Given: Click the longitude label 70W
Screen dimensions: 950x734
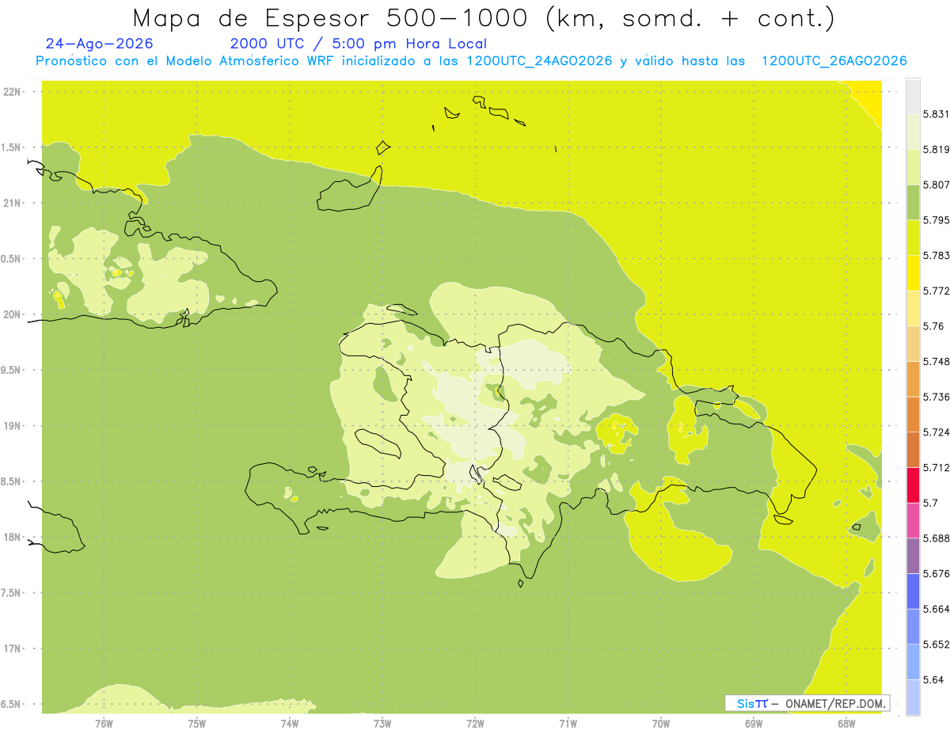Looking at the screenshot, I should (661, 723).
